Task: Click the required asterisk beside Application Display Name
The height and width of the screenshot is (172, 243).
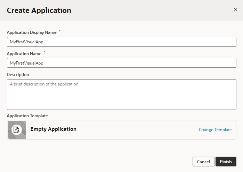Action: click(x=59, y=31)
